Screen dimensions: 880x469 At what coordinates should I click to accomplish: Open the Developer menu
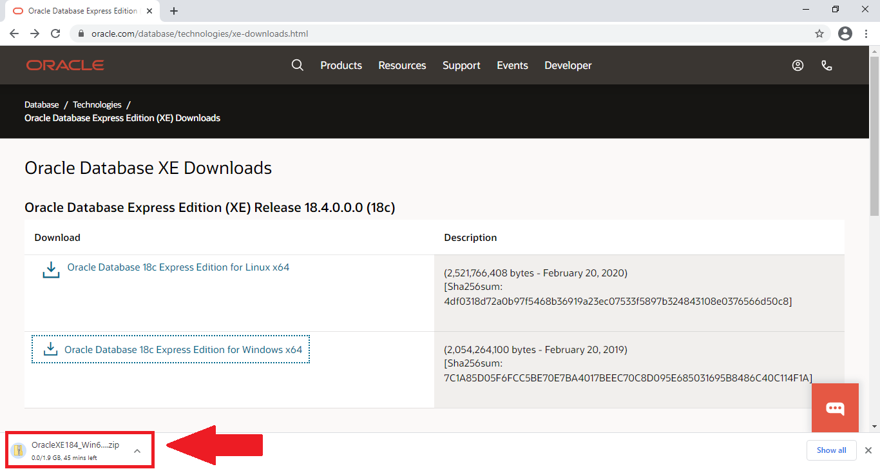click(x=568, y=65)
